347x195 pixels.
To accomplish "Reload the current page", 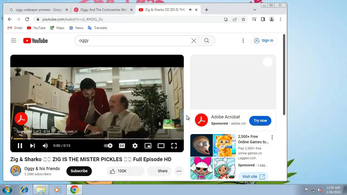I will pos(27,19).
